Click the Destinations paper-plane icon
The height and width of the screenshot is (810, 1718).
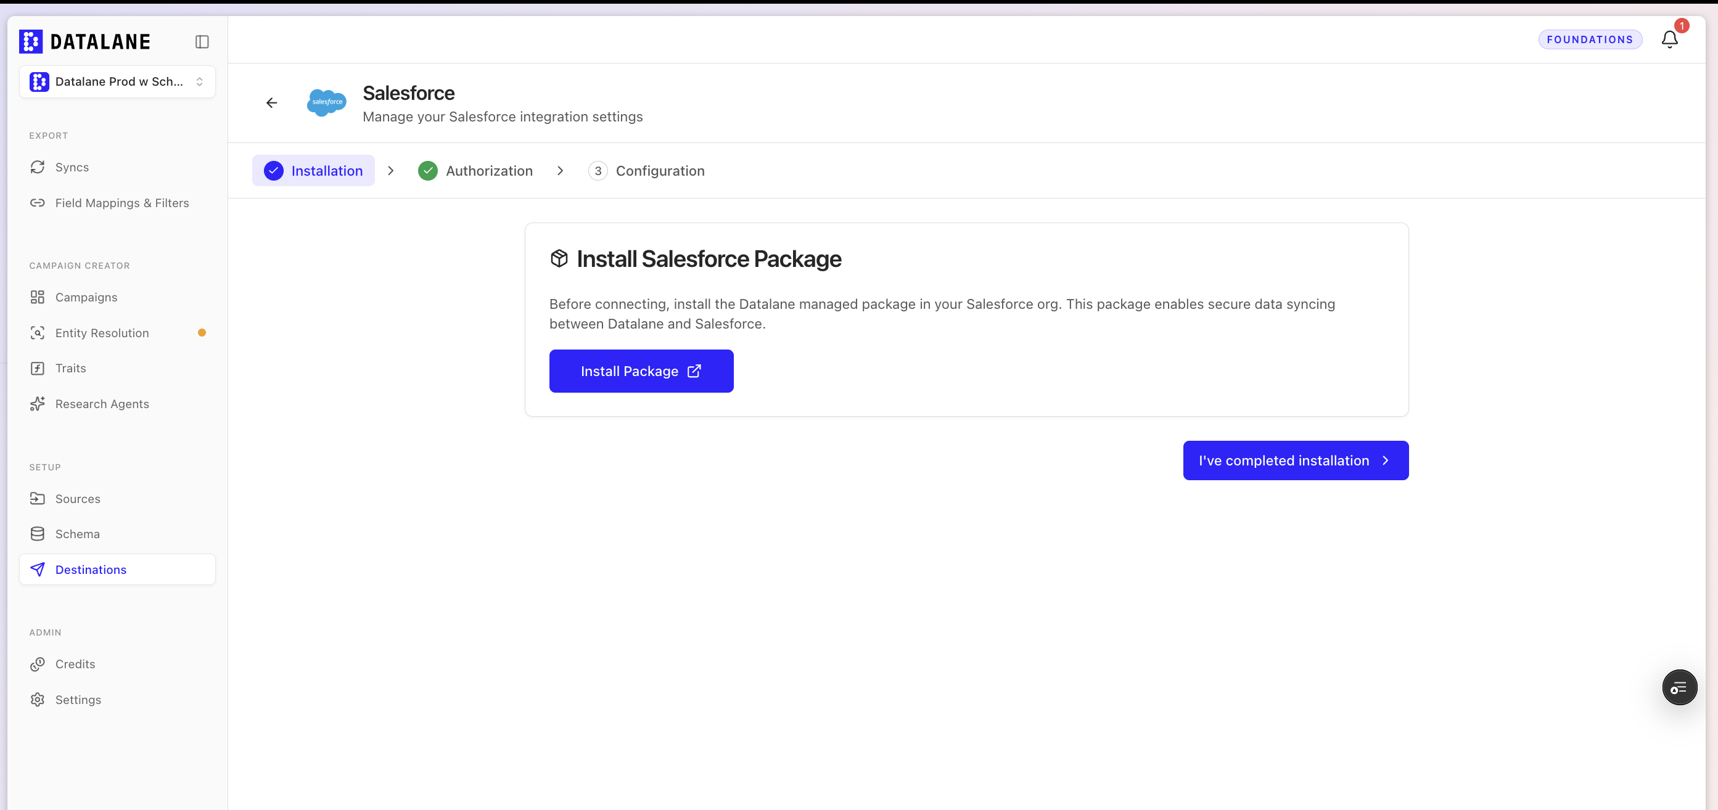pos(38,570)
